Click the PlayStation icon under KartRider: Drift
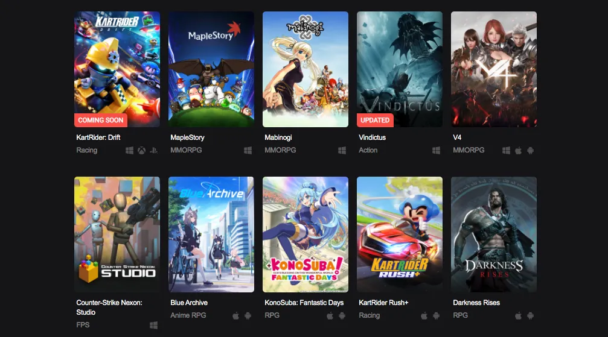 coord(153,150)
